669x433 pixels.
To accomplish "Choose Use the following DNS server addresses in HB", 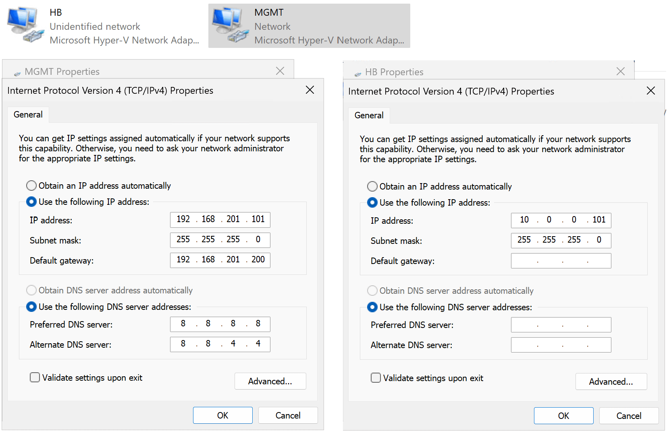I will click(372, 307).
